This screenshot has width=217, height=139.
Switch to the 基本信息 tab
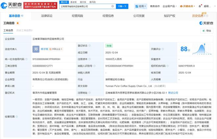point(16,16)
